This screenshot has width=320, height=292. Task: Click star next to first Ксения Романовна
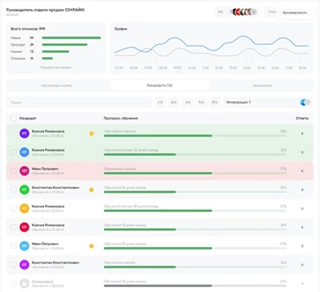[91, 133]
